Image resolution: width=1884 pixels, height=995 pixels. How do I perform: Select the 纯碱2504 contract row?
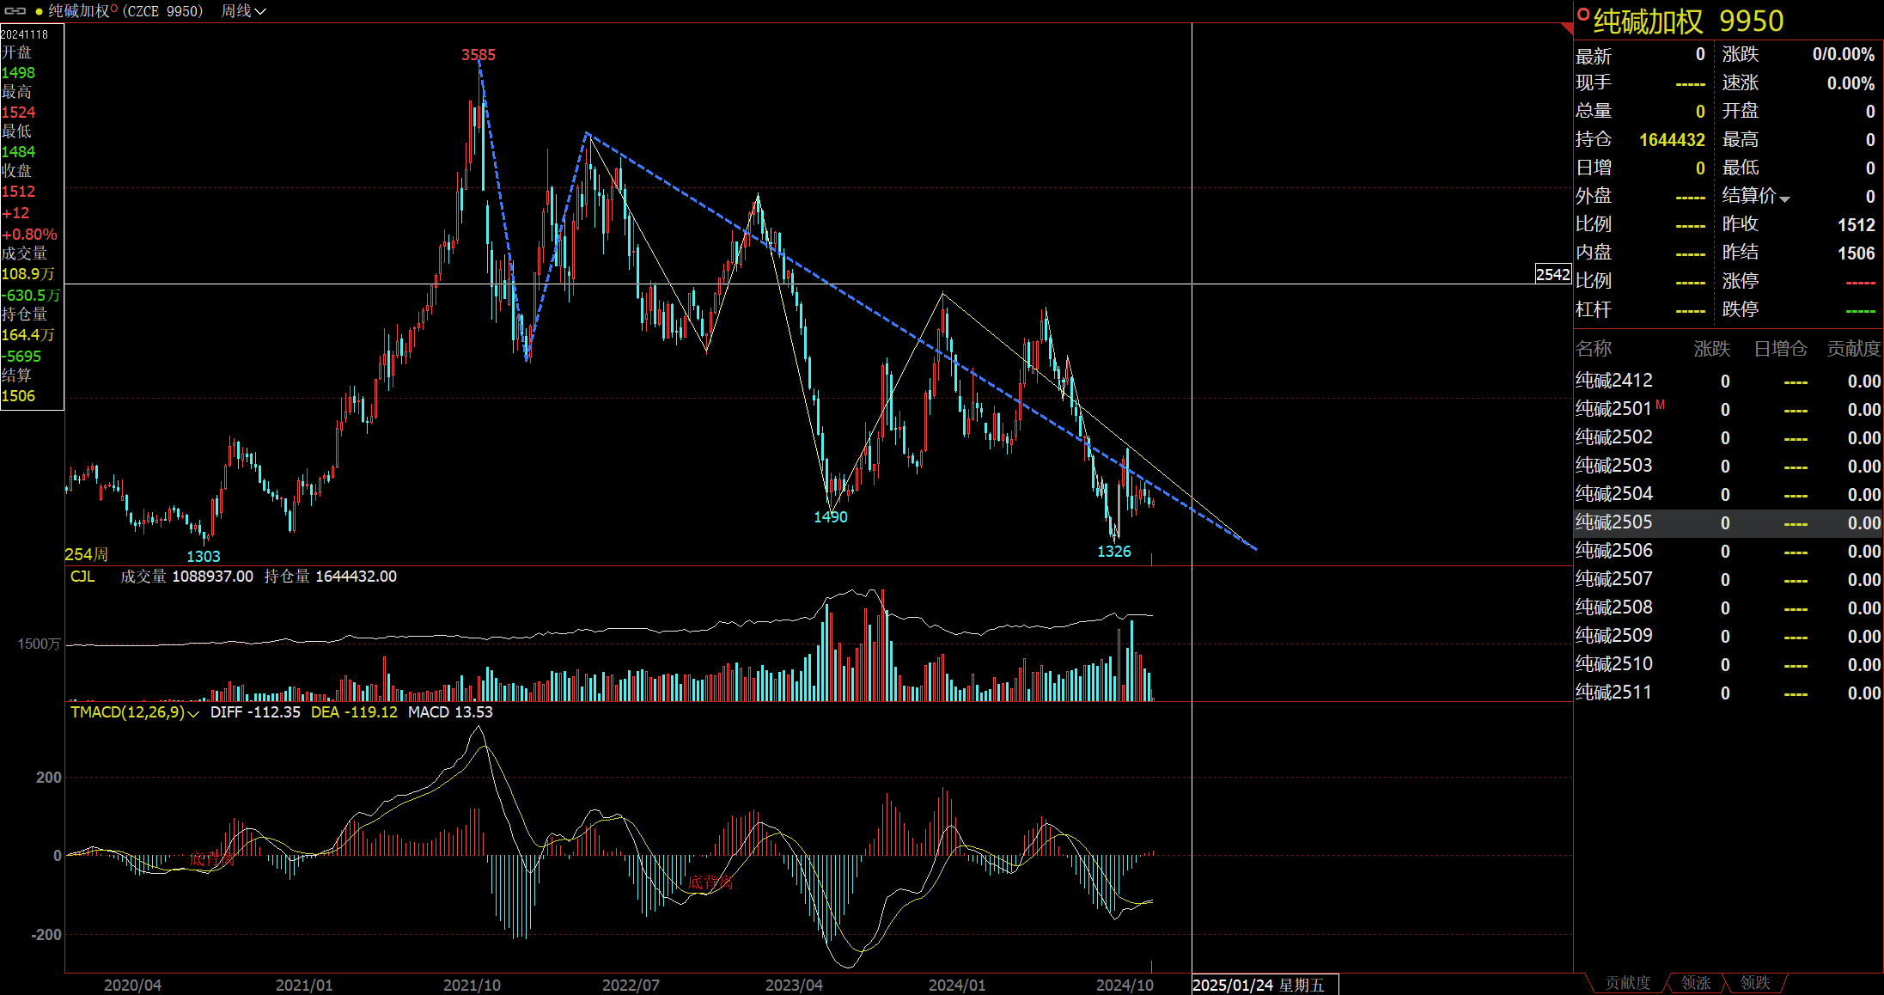point(1728,494)
